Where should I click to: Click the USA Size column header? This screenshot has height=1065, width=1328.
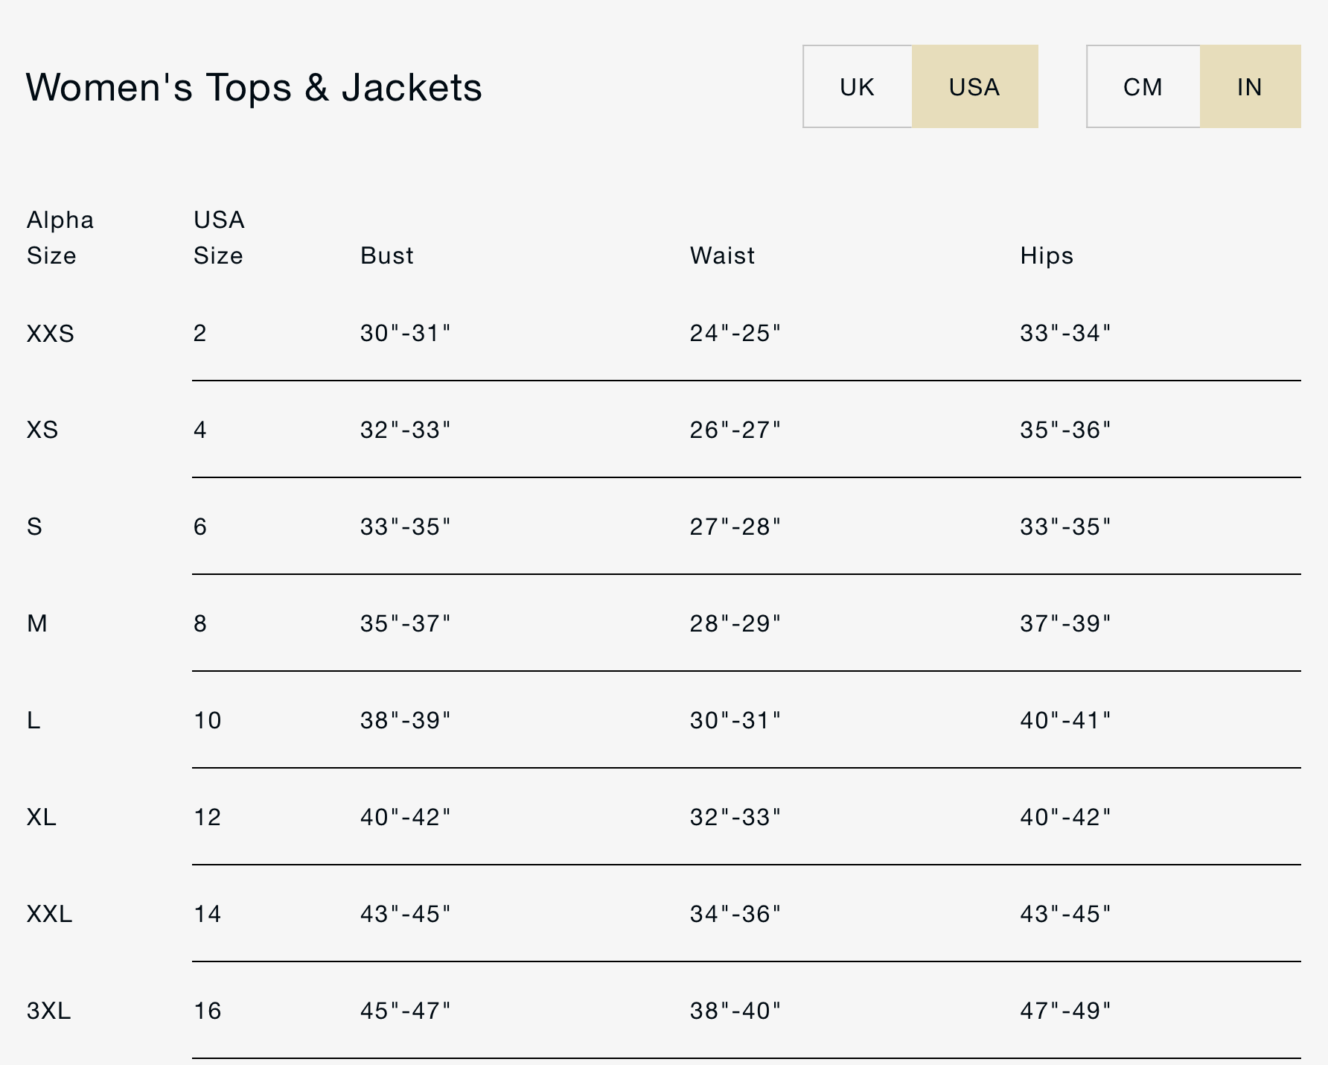click(219, 238)
